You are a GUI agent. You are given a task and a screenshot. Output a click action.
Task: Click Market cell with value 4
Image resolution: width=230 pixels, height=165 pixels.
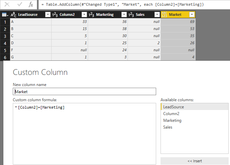(x=178, y=57)
